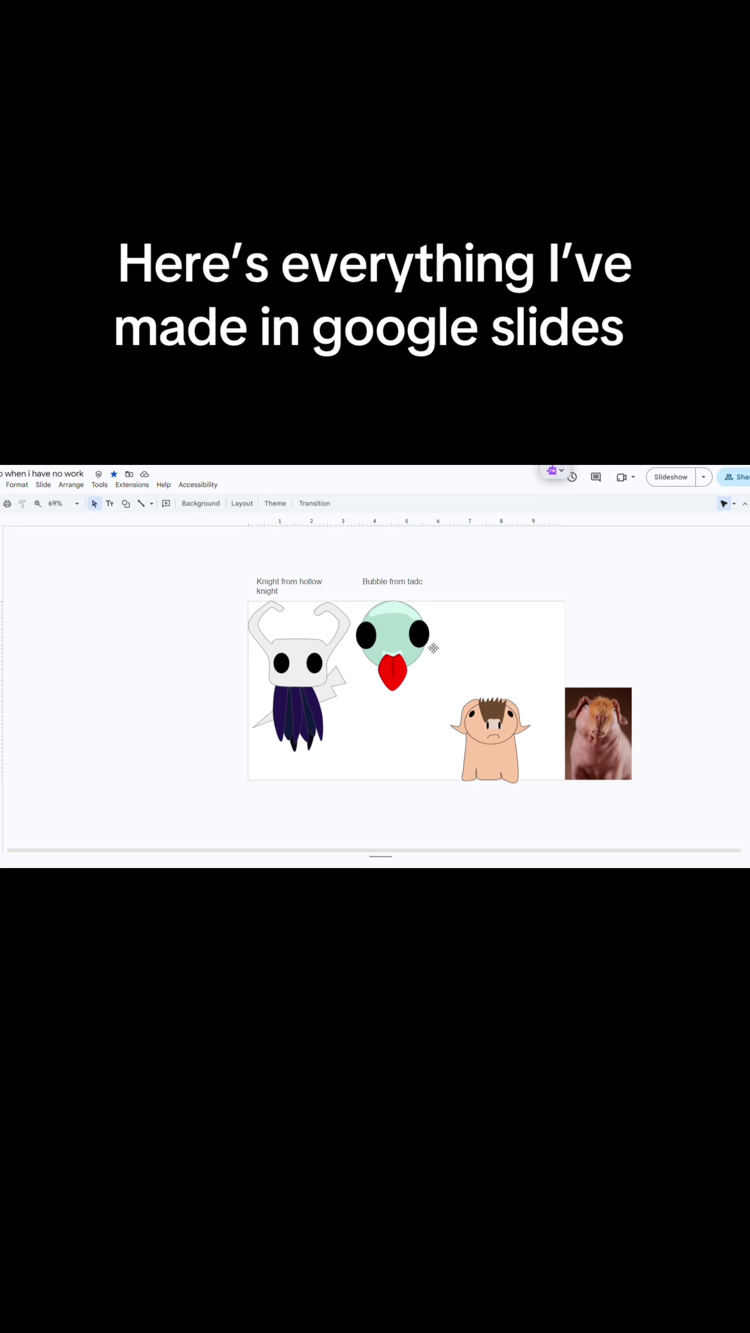Viewport: 750px width, 1333px height.
Task: Expand the Slideshow options dropdown arrow
Action: 704,477
